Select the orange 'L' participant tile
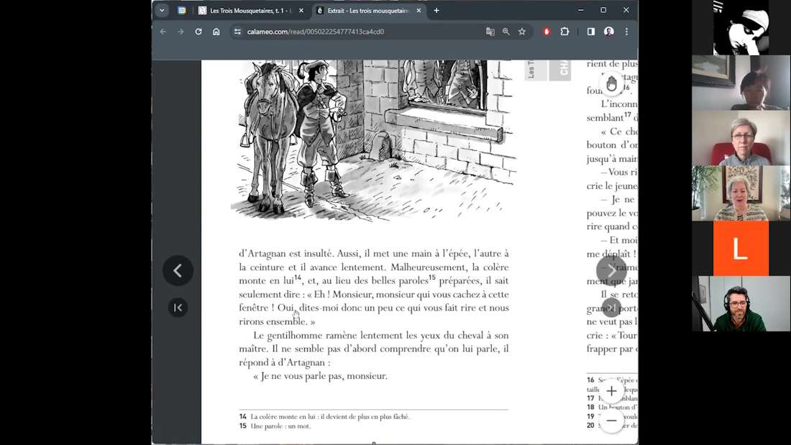This screenshot has height=445, width=791. click(x=741, y=249)
